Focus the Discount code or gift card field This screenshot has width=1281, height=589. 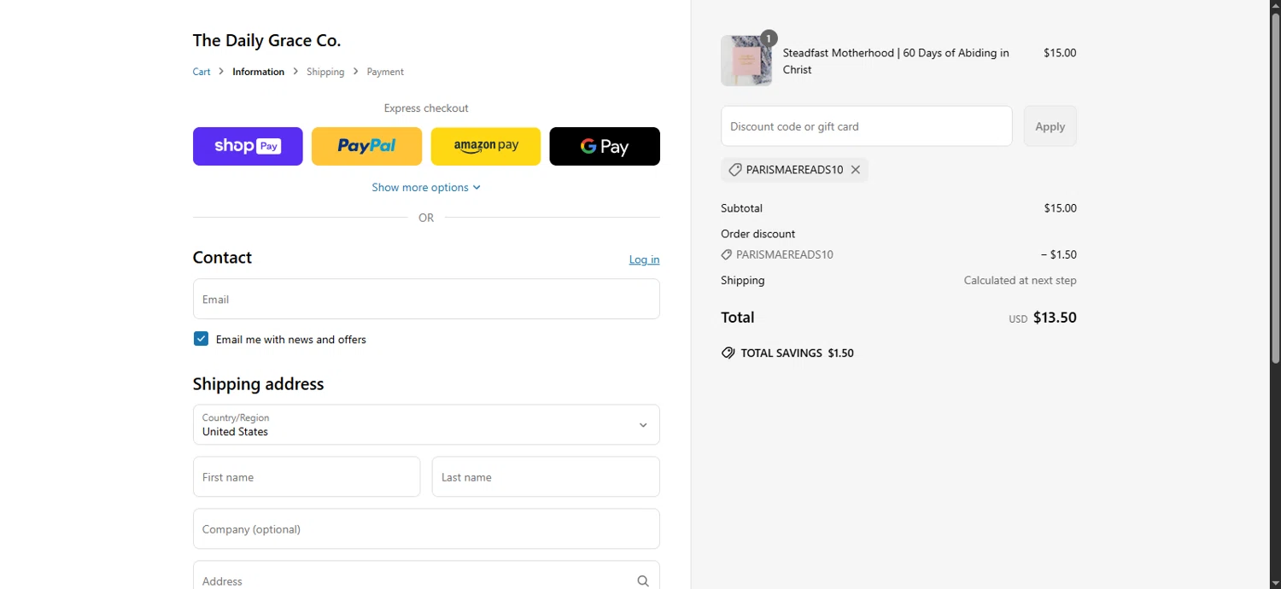867,126
